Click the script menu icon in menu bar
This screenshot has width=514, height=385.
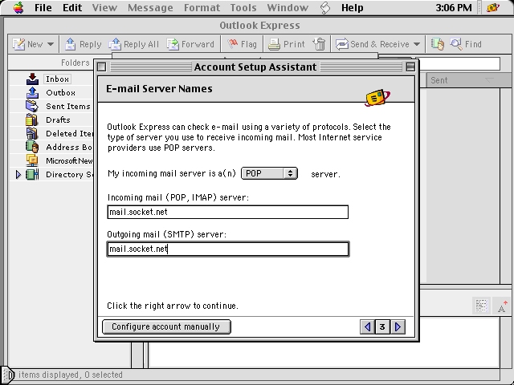(x=324, y=7)
